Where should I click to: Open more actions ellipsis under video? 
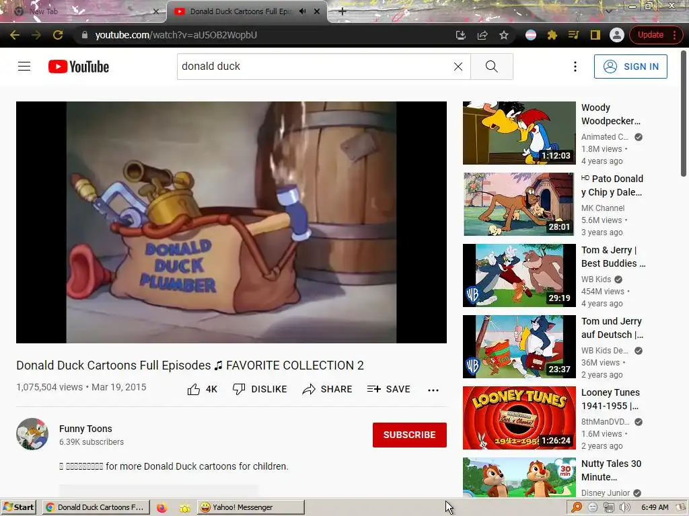coord(433,390)
